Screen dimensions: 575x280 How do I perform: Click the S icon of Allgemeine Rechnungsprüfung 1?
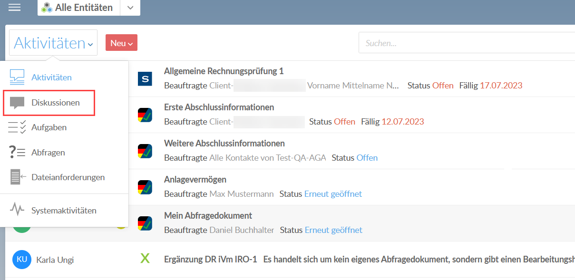[145, 79]
